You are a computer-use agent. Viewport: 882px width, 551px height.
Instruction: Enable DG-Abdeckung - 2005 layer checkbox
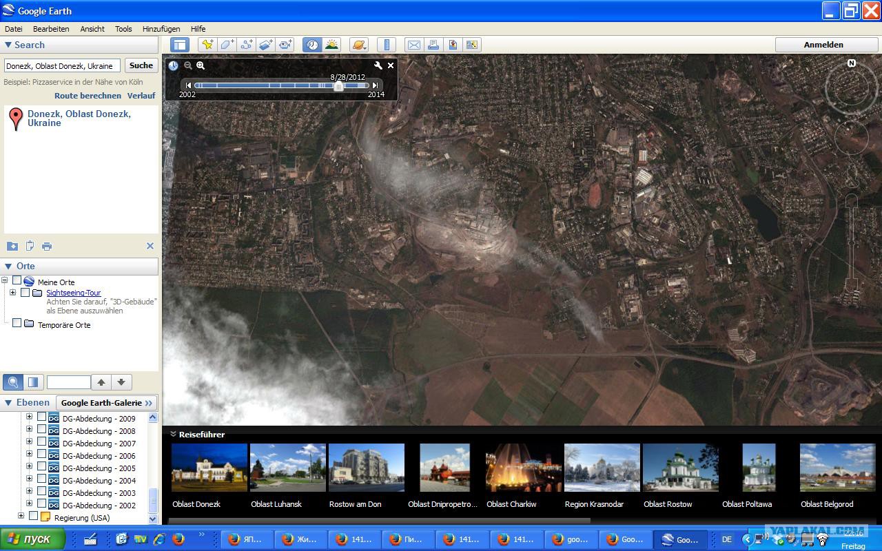pos(41,466)
